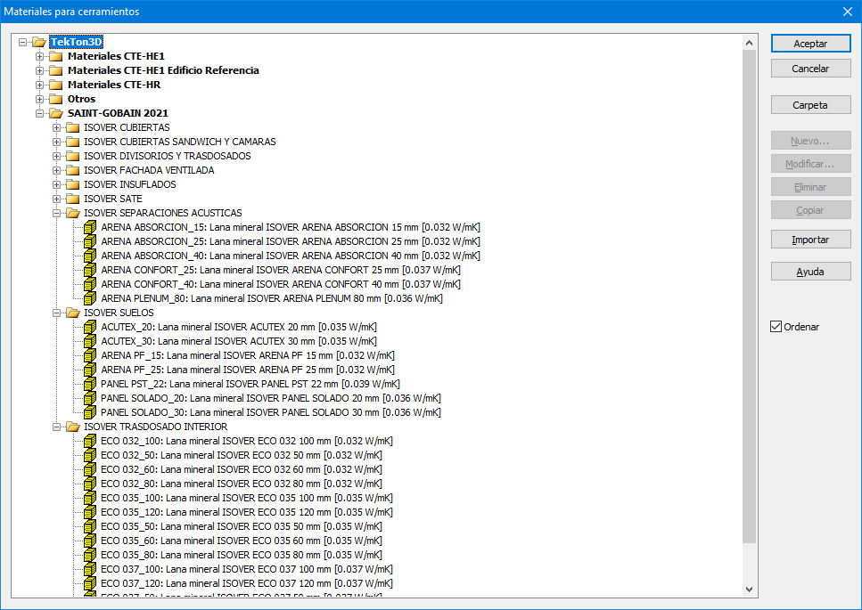The width and height of the screenshot is (862, 610).
Task: Click material icon for PANEL PST_22
Action: pos(90,385)
